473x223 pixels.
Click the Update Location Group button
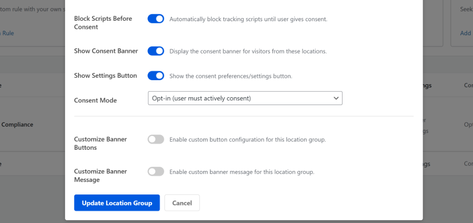coord(117,203)
